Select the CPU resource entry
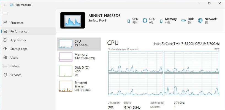Viewport: 225px width, 110px height. click(79, 44)
